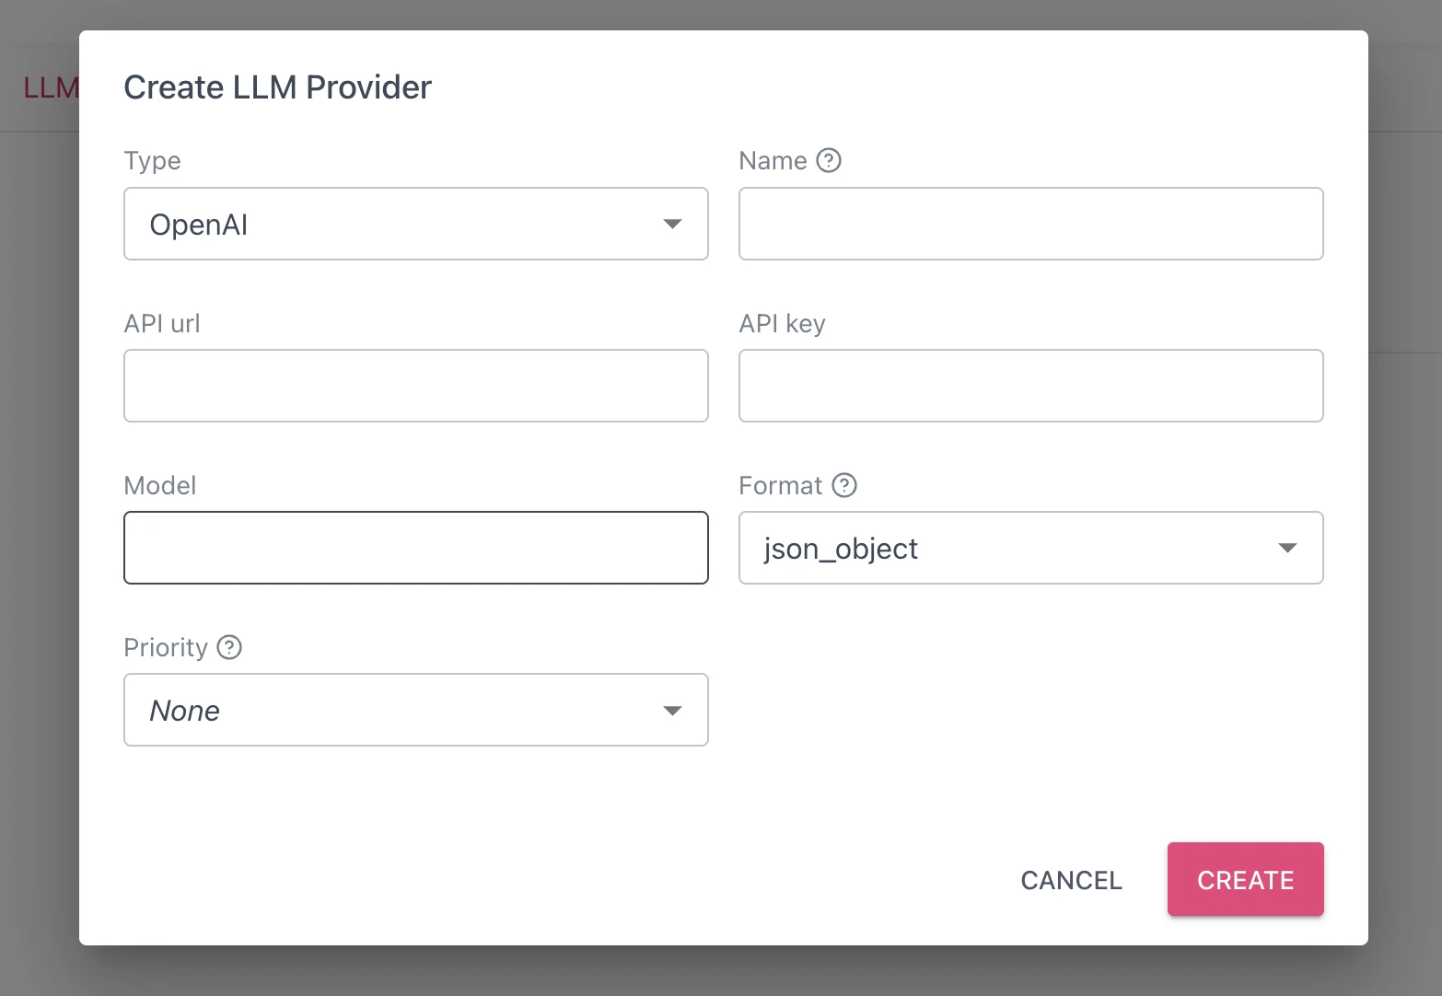Image resolution: width=1442 pixels, height=996 pixels.
Task: Expand the Format dropdown showing json_object
Action: click(x=1030, y=549)
